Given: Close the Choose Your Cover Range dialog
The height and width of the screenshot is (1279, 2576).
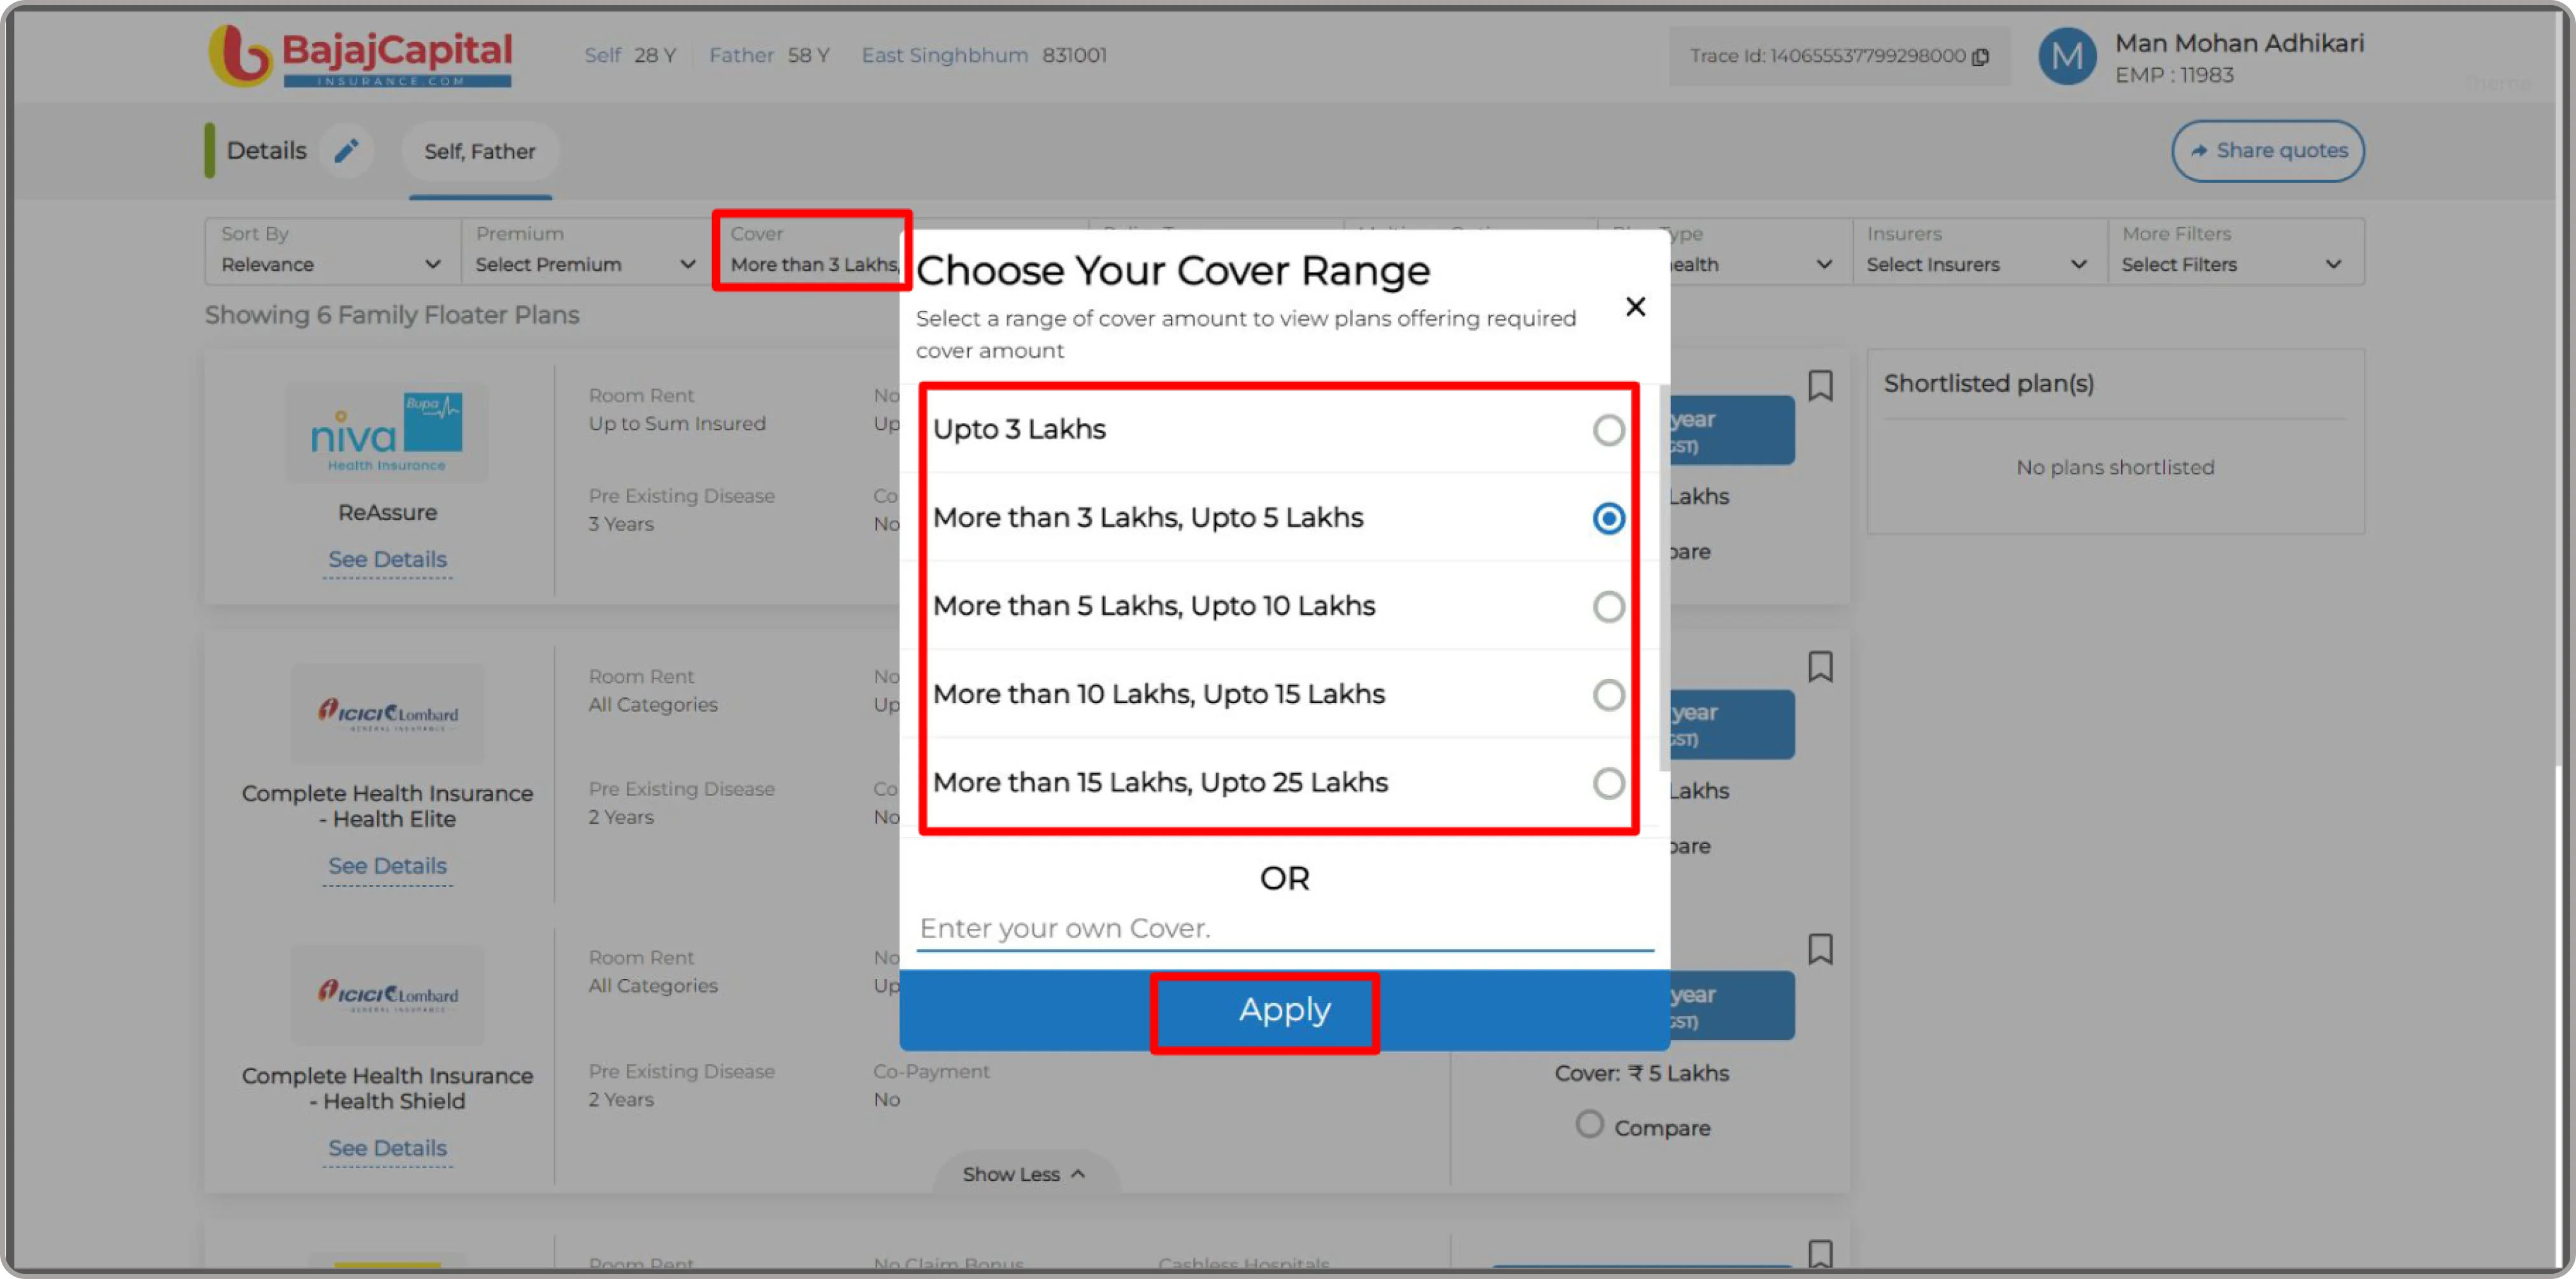Looking at the screenshot, I should (x=1635, y=306).
